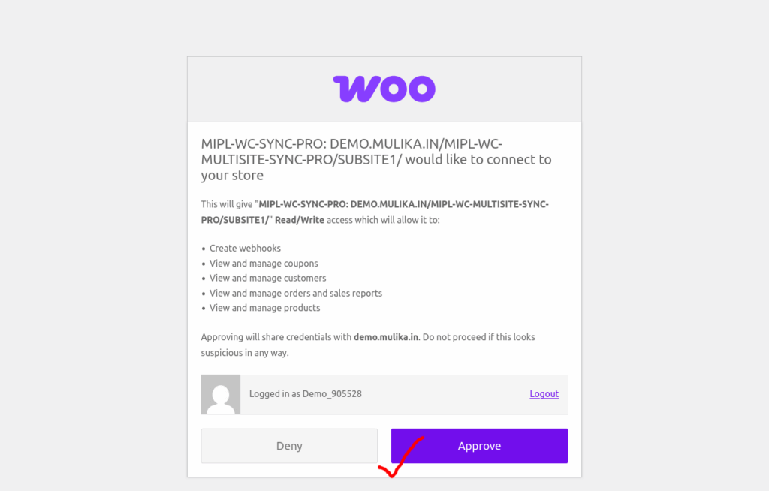
Task: Click the bold 'Read/Write' text
Action: pos(299,220)
